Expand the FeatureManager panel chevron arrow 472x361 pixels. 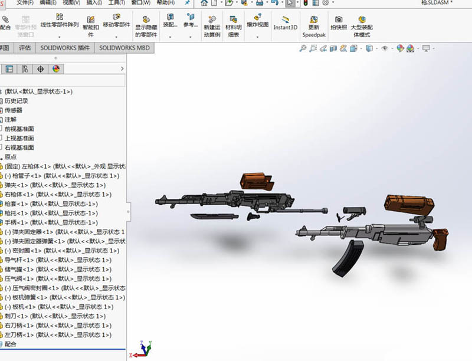(x=122, y=68)
